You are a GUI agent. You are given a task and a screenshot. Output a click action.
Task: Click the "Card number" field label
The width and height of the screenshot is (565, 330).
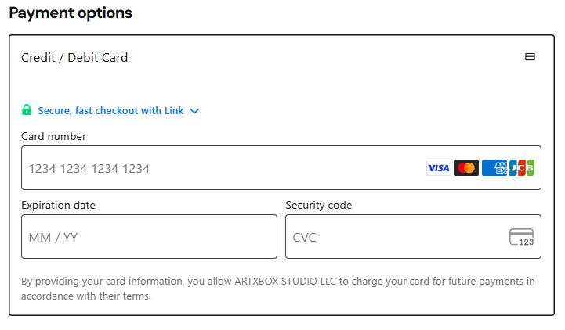pyautogui.click(x=53, y=136)
